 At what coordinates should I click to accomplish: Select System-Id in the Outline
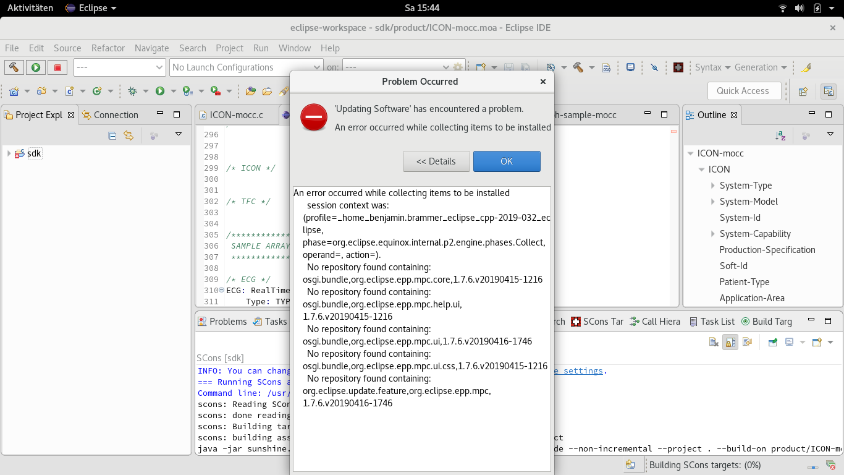[x=740, y=218]
